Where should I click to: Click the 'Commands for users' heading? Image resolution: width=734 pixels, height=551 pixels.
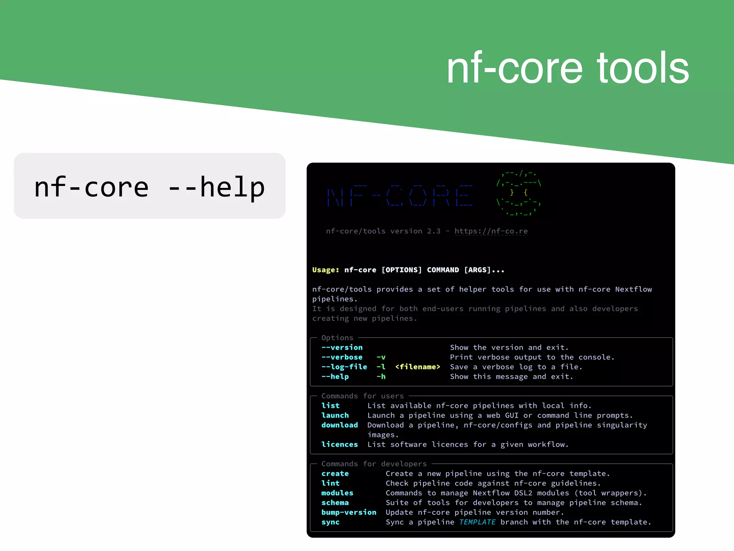click(x=362, y=396)
